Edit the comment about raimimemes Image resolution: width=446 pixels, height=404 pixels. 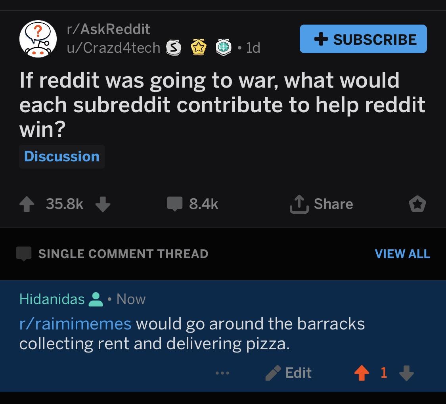(x=289, y=373)
